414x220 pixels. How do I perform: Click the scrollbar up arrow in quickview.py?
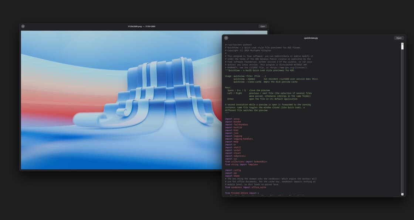403,44
